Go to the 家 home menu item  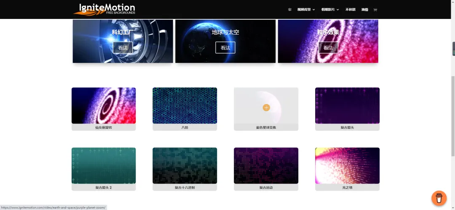[289, 10]
